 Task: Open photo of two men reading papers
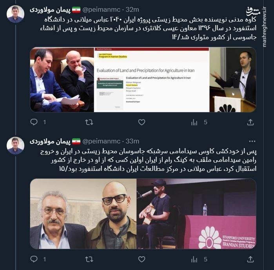click(x=62, y=80)
